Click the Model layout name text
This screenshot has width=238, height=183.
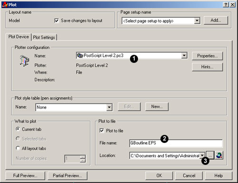14,20
